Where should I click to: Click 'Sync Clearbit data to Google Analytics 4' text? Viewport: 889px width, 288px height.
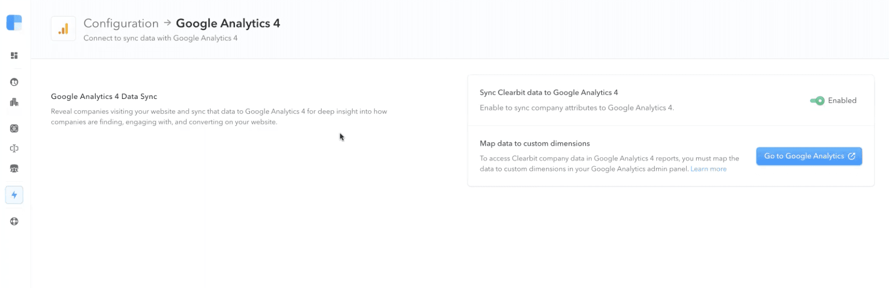point(549,92)
